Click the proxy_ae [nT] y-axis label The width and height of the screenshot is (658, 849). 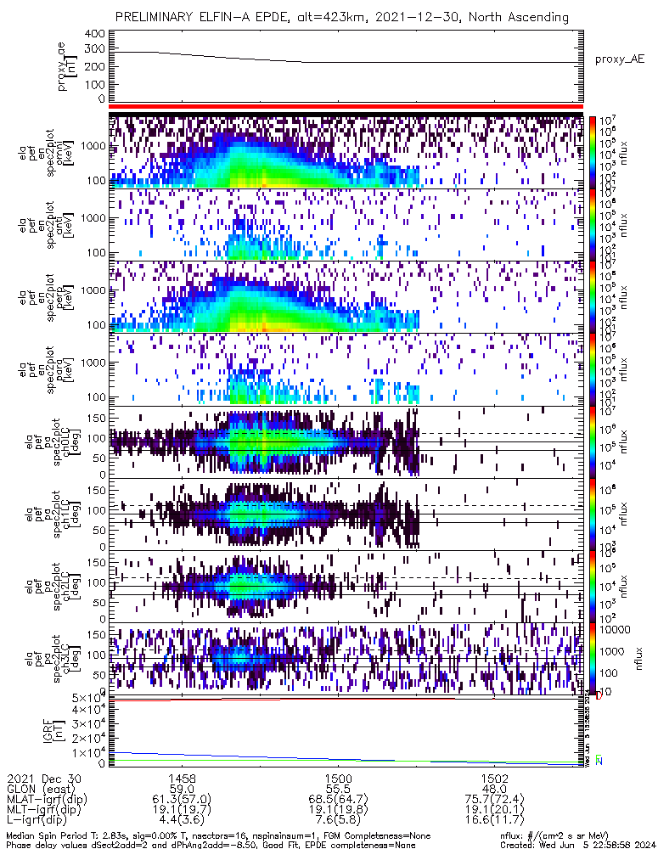click(67, 66)
